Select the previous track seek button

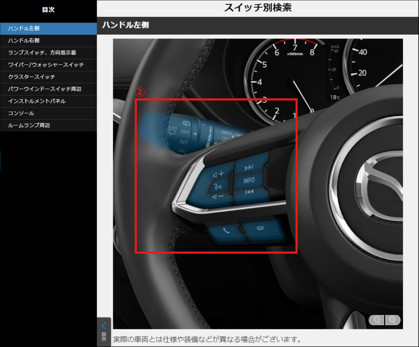tap(249, 192)
